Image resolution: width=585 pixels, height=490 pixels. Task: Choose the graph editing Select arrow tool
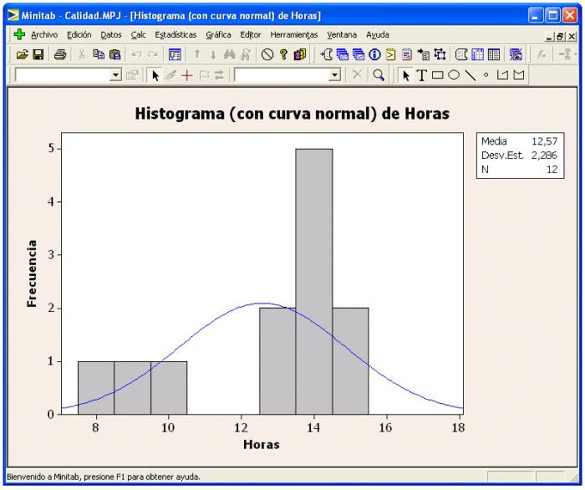155,75
